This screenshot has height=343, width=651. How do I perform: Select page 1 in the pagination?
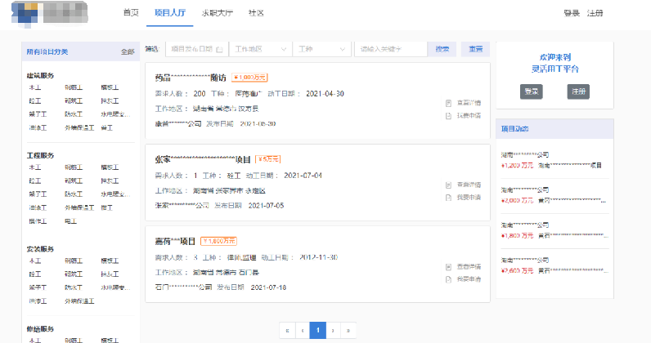pos(318,330)
